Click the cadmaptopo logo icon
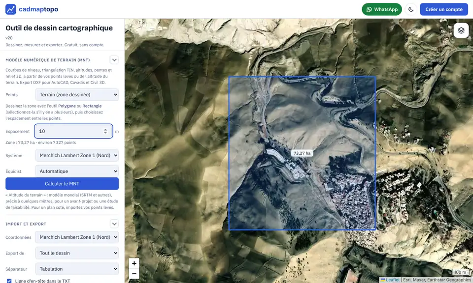The height and width of the screenshot is (283, 473). 10,9
